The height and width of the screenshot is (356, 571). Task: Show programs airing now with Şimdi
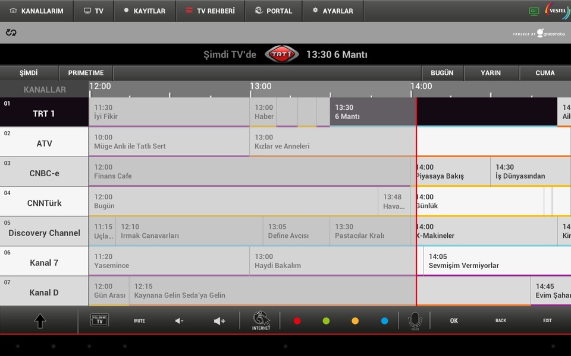pyautogui.click(x=29, y=73)
